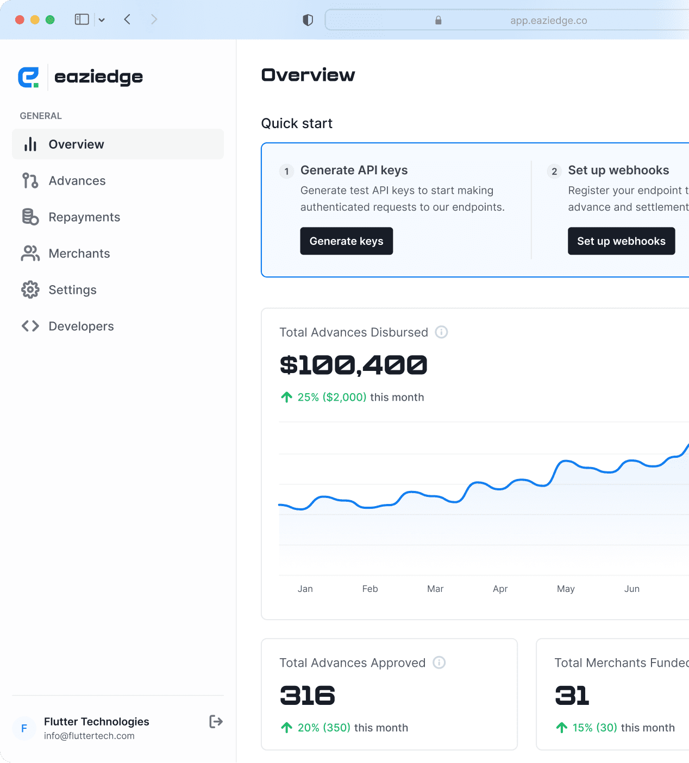Click the Merchants people icon
The height and width of the screenshot is (763, 689).
[30, 253]
